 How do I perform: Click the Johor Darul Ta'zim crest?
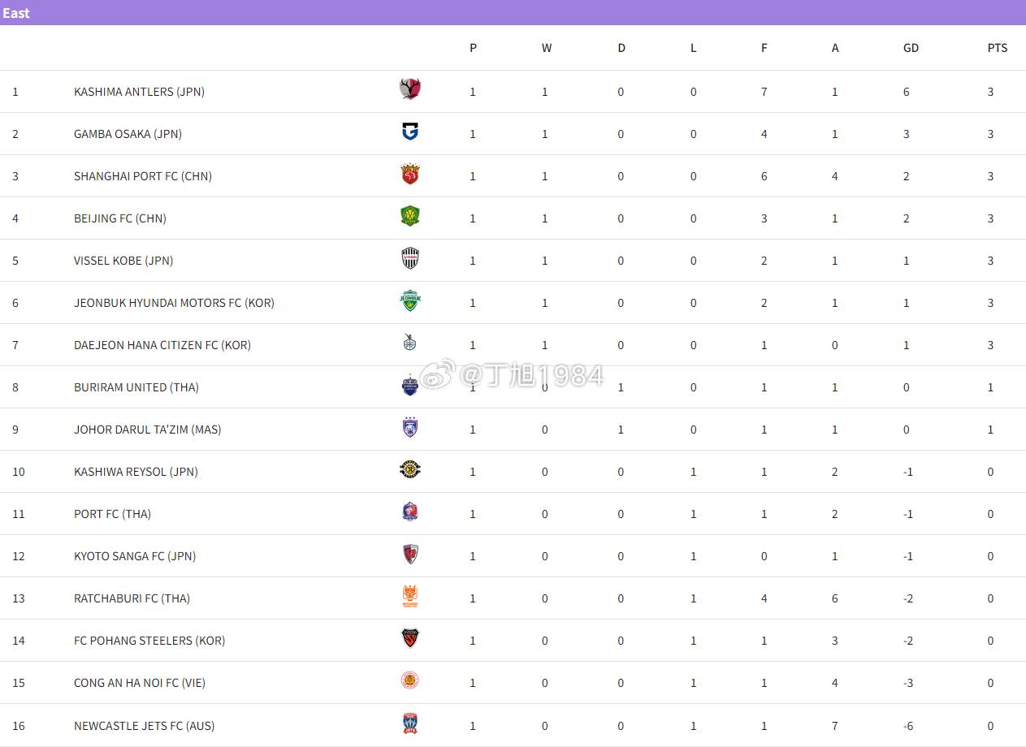pyautogui.click(x=410, y=427)
